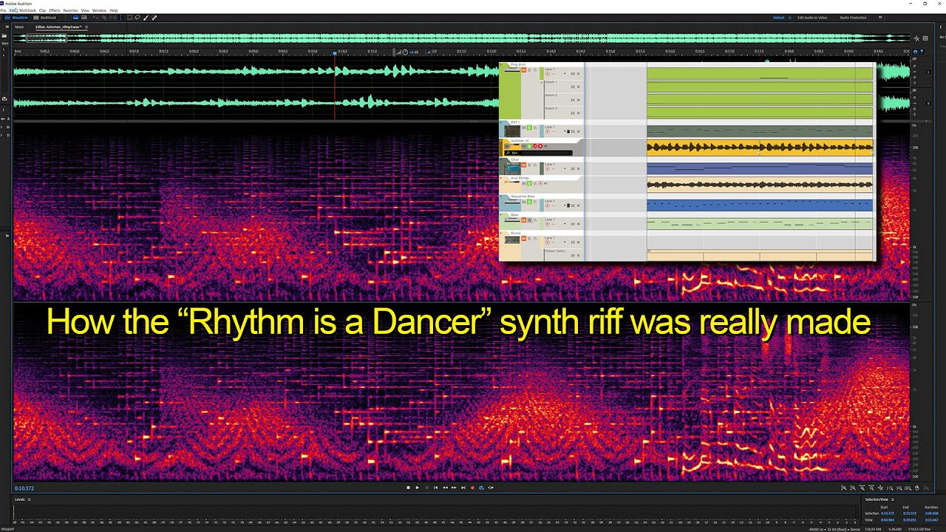Toggle skip selection playback
Screen dimensions: 946x532
coord(491,488)
